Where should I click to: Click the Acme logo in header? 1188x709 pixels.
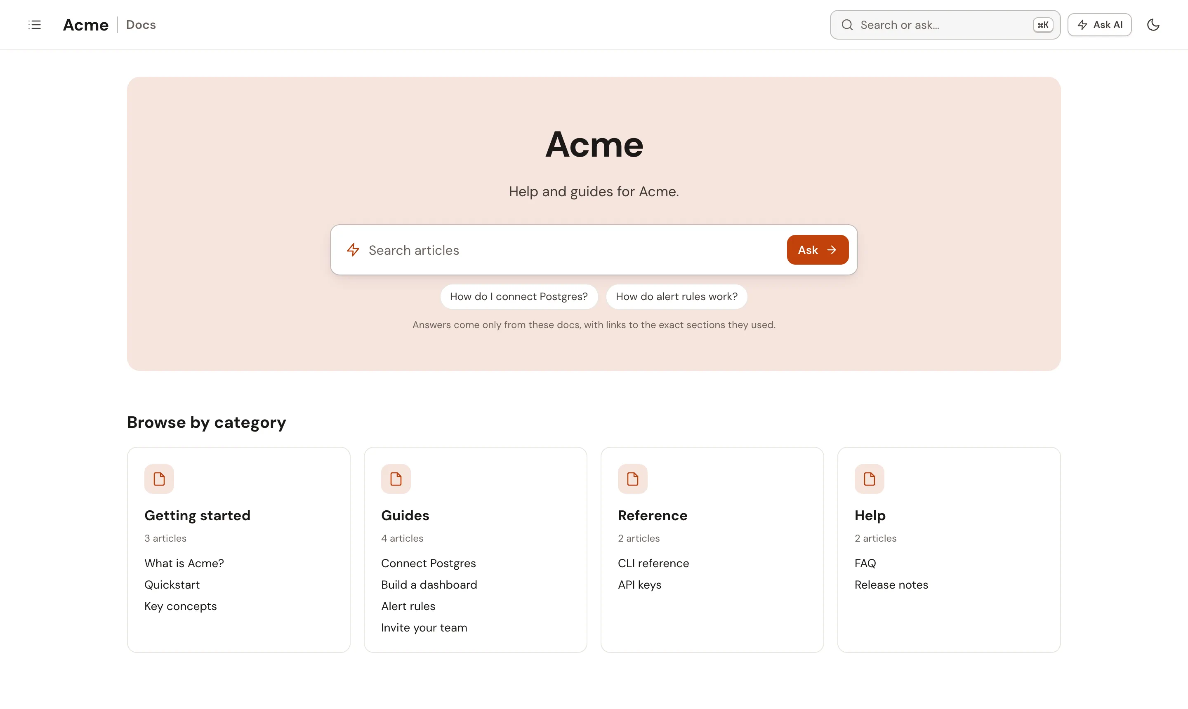click(x=85, y=25)
